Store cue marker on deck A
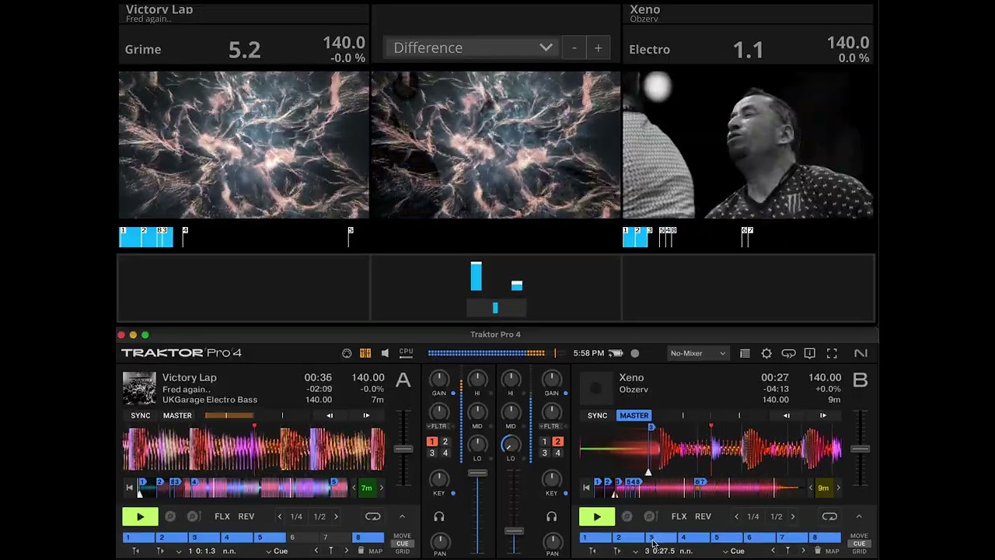The image size is (995, 560). tap(330, 551)
